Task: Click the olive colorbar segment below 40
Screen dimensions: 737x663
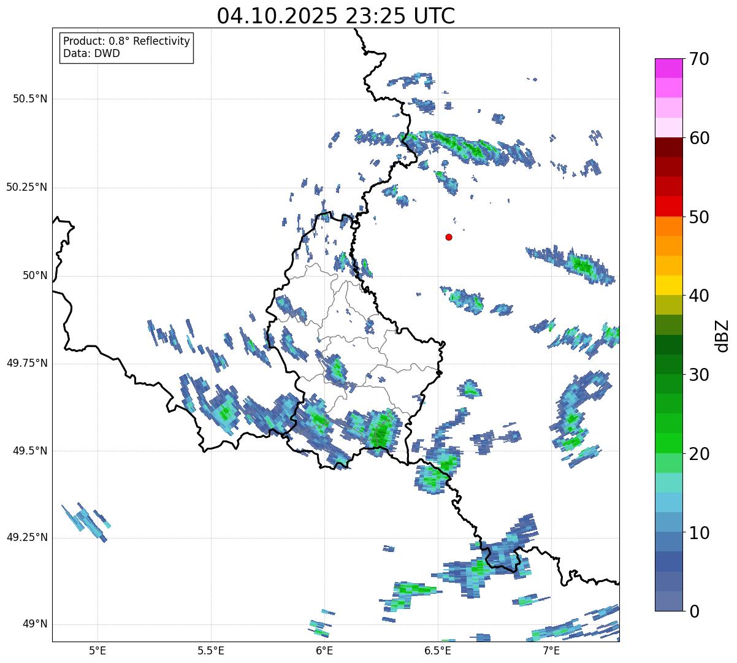Action: [x=668, y=305]
